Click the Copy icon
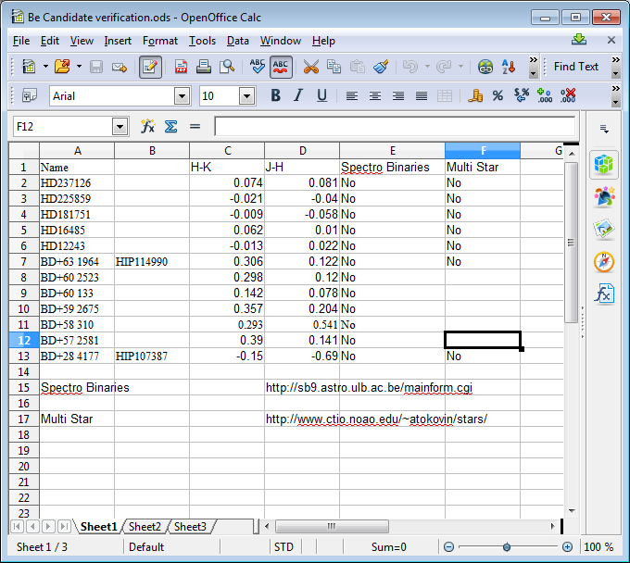This screenshot has width=630, height=563. click(334, 67)
